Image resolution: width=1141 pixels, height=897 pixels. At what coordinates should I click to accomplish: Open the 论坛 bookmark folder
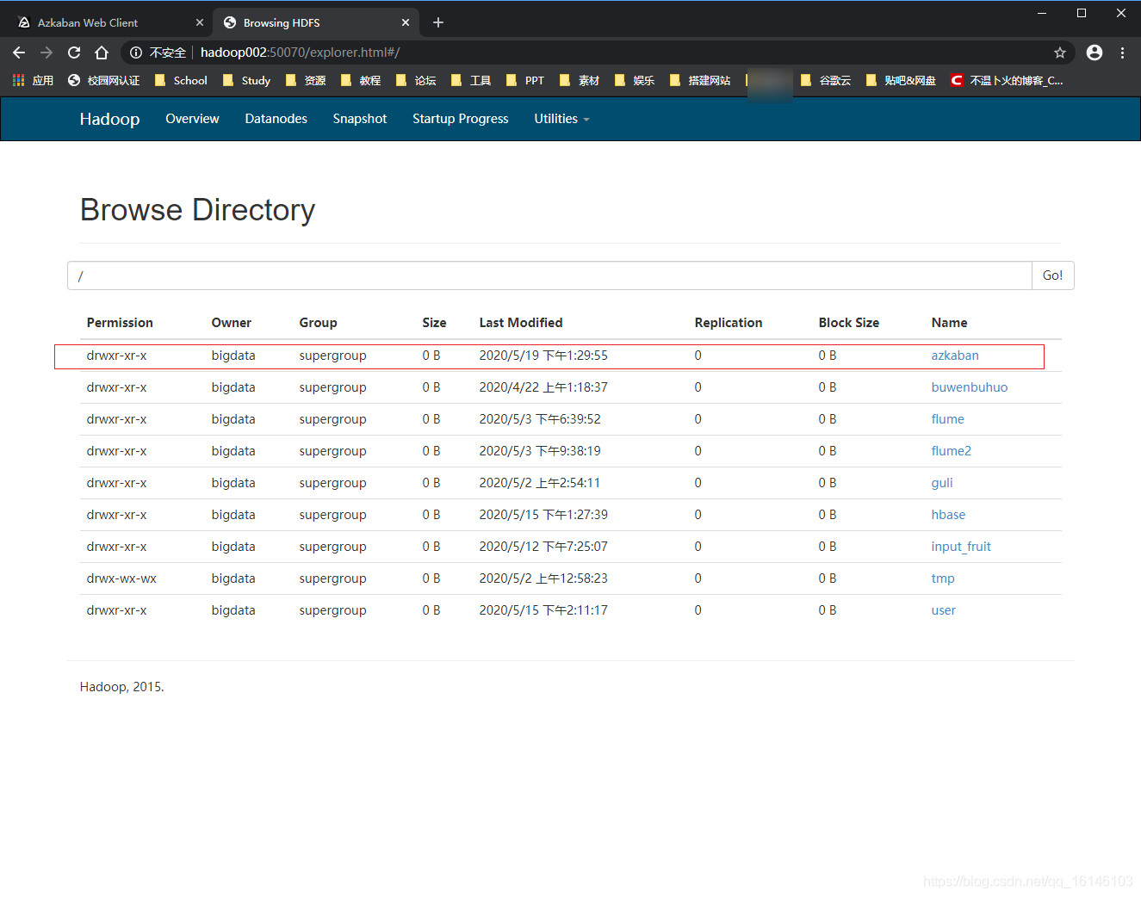[416, 80]
